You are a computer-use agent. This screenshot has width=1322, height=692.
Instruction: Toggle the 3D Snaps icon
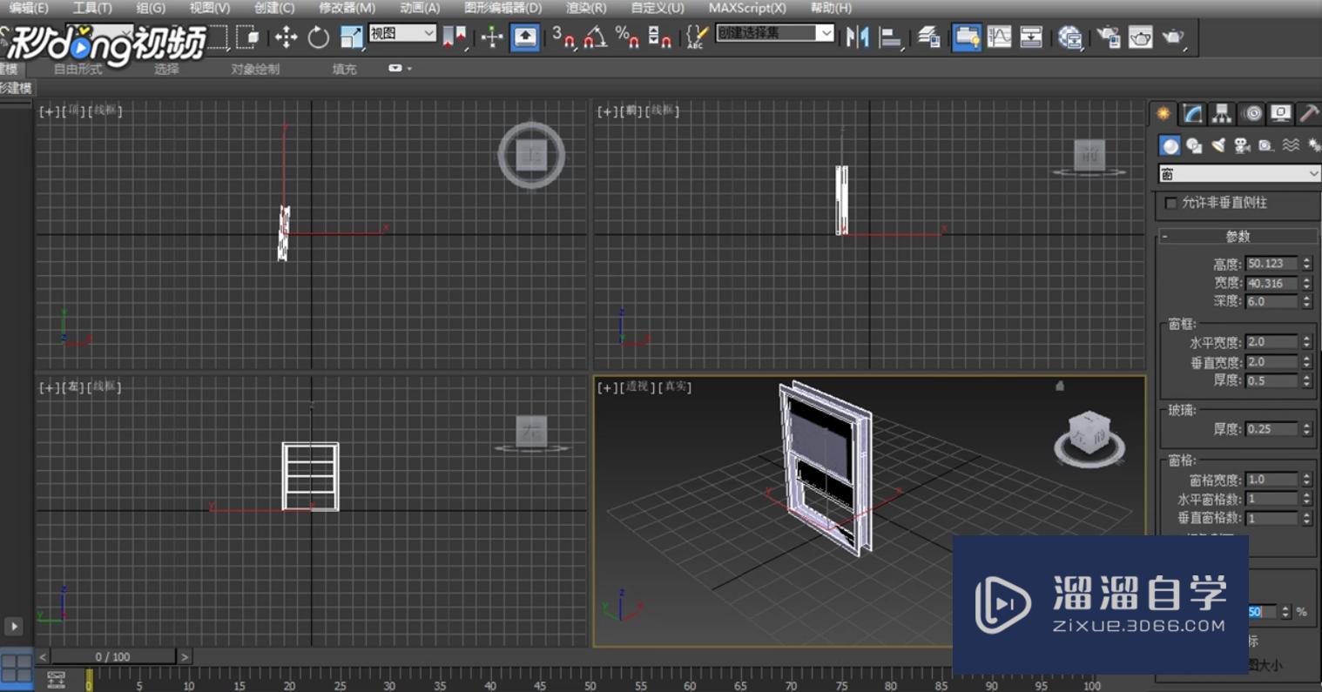click(x=564, y=37)
